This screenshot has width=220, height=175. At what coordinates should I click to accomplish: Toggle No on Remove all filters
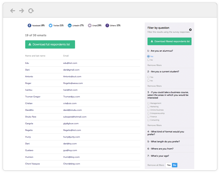click(x=174, y=165)
